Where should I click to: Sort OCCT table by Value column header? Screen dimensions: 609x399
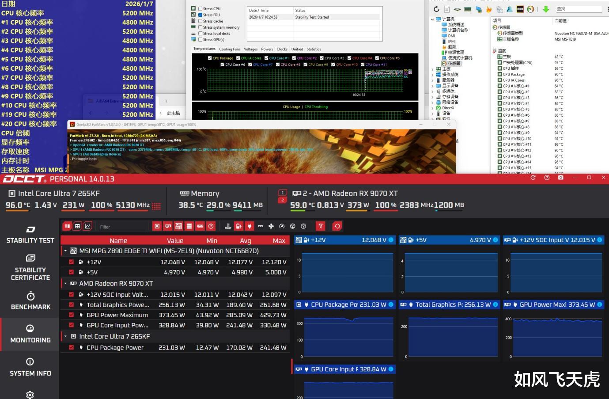(x=175, y=240)
